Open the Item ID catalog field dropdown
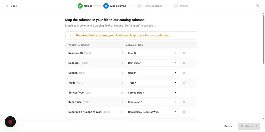The image size is (265, 132). coord(153,53)
